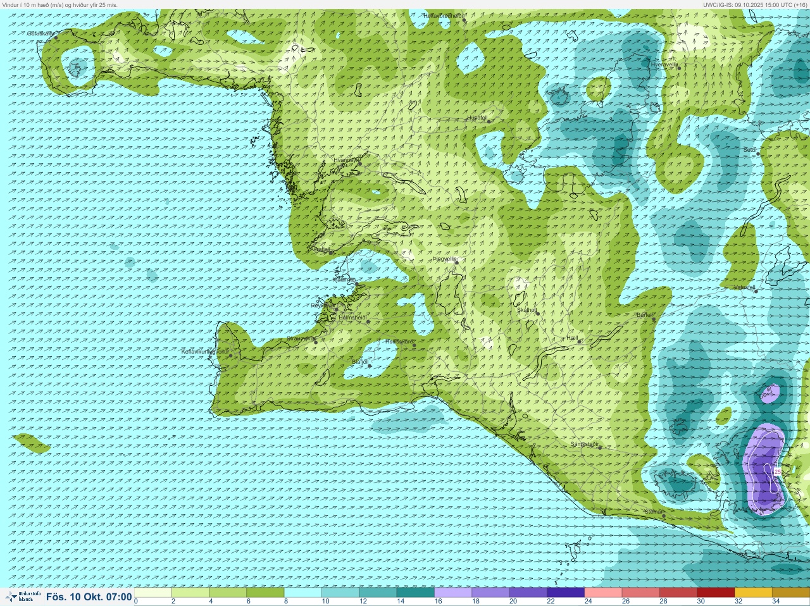This screenshot has width=810, height=606.
Task: Select the 14–16 m/s dark teal legend swatch
Action: click(416, 593)
